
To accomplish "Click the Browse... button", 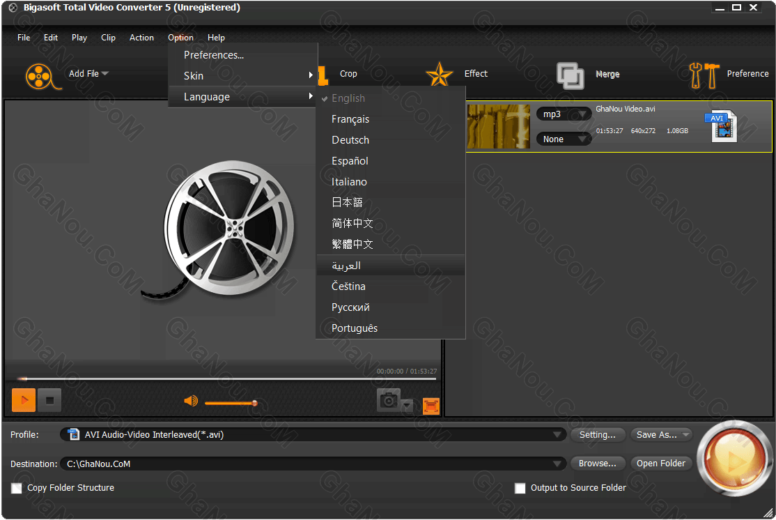I will click(x=598, y=463).
